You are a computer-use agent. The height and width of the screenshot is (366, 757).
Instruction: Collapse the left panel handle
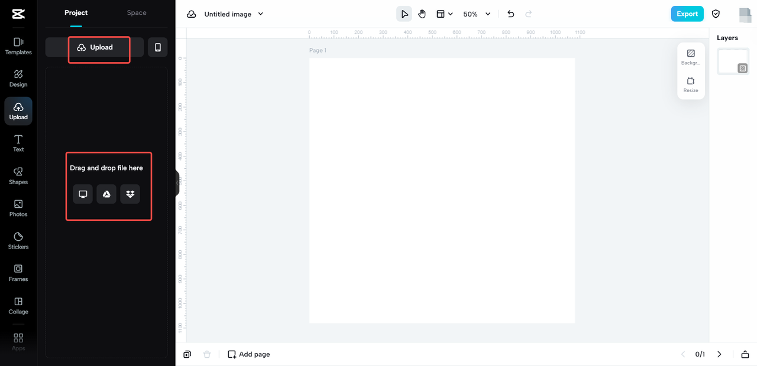point(177,183)
